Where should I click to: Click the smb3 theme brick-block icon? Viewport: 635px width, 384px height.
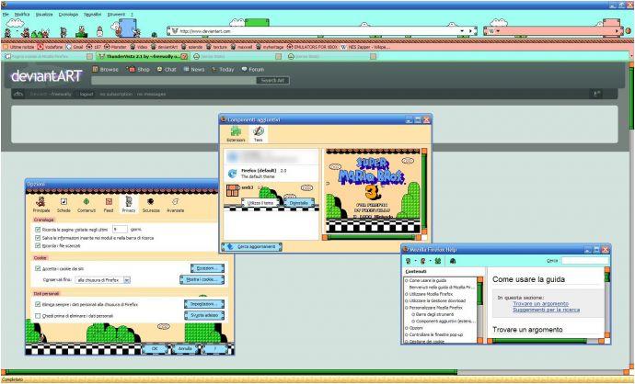[233, 190]
